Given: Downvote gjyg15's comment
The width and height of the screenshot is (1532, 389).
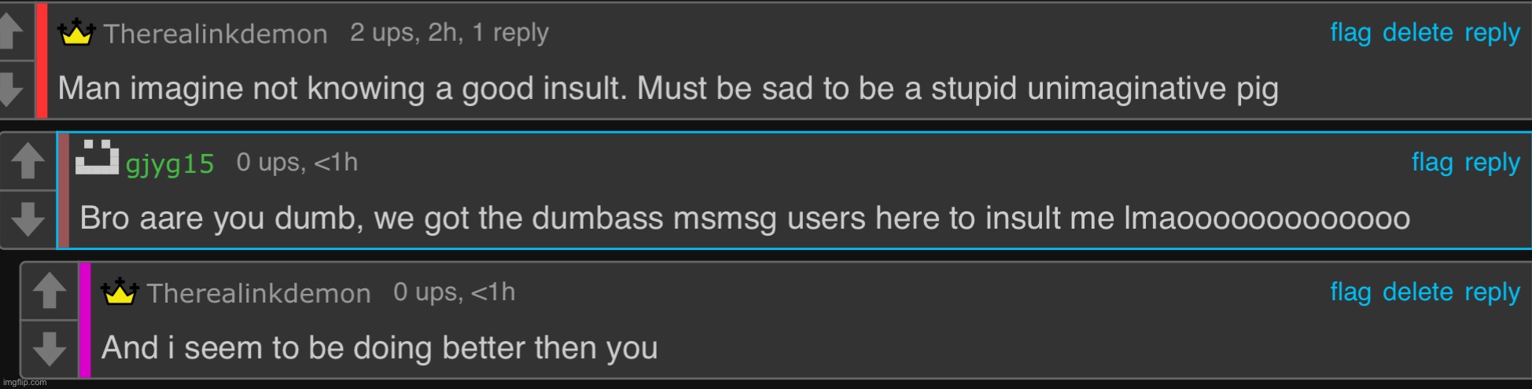Looking at the screenshot, I should pyautogui.click(x=28, y=219).
